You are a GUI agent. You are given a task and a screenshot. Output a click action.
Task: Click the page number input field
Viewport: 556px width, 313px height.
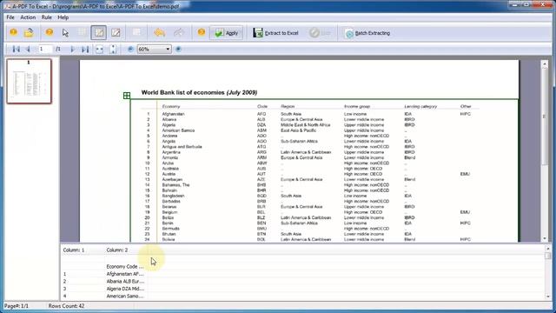45,49
